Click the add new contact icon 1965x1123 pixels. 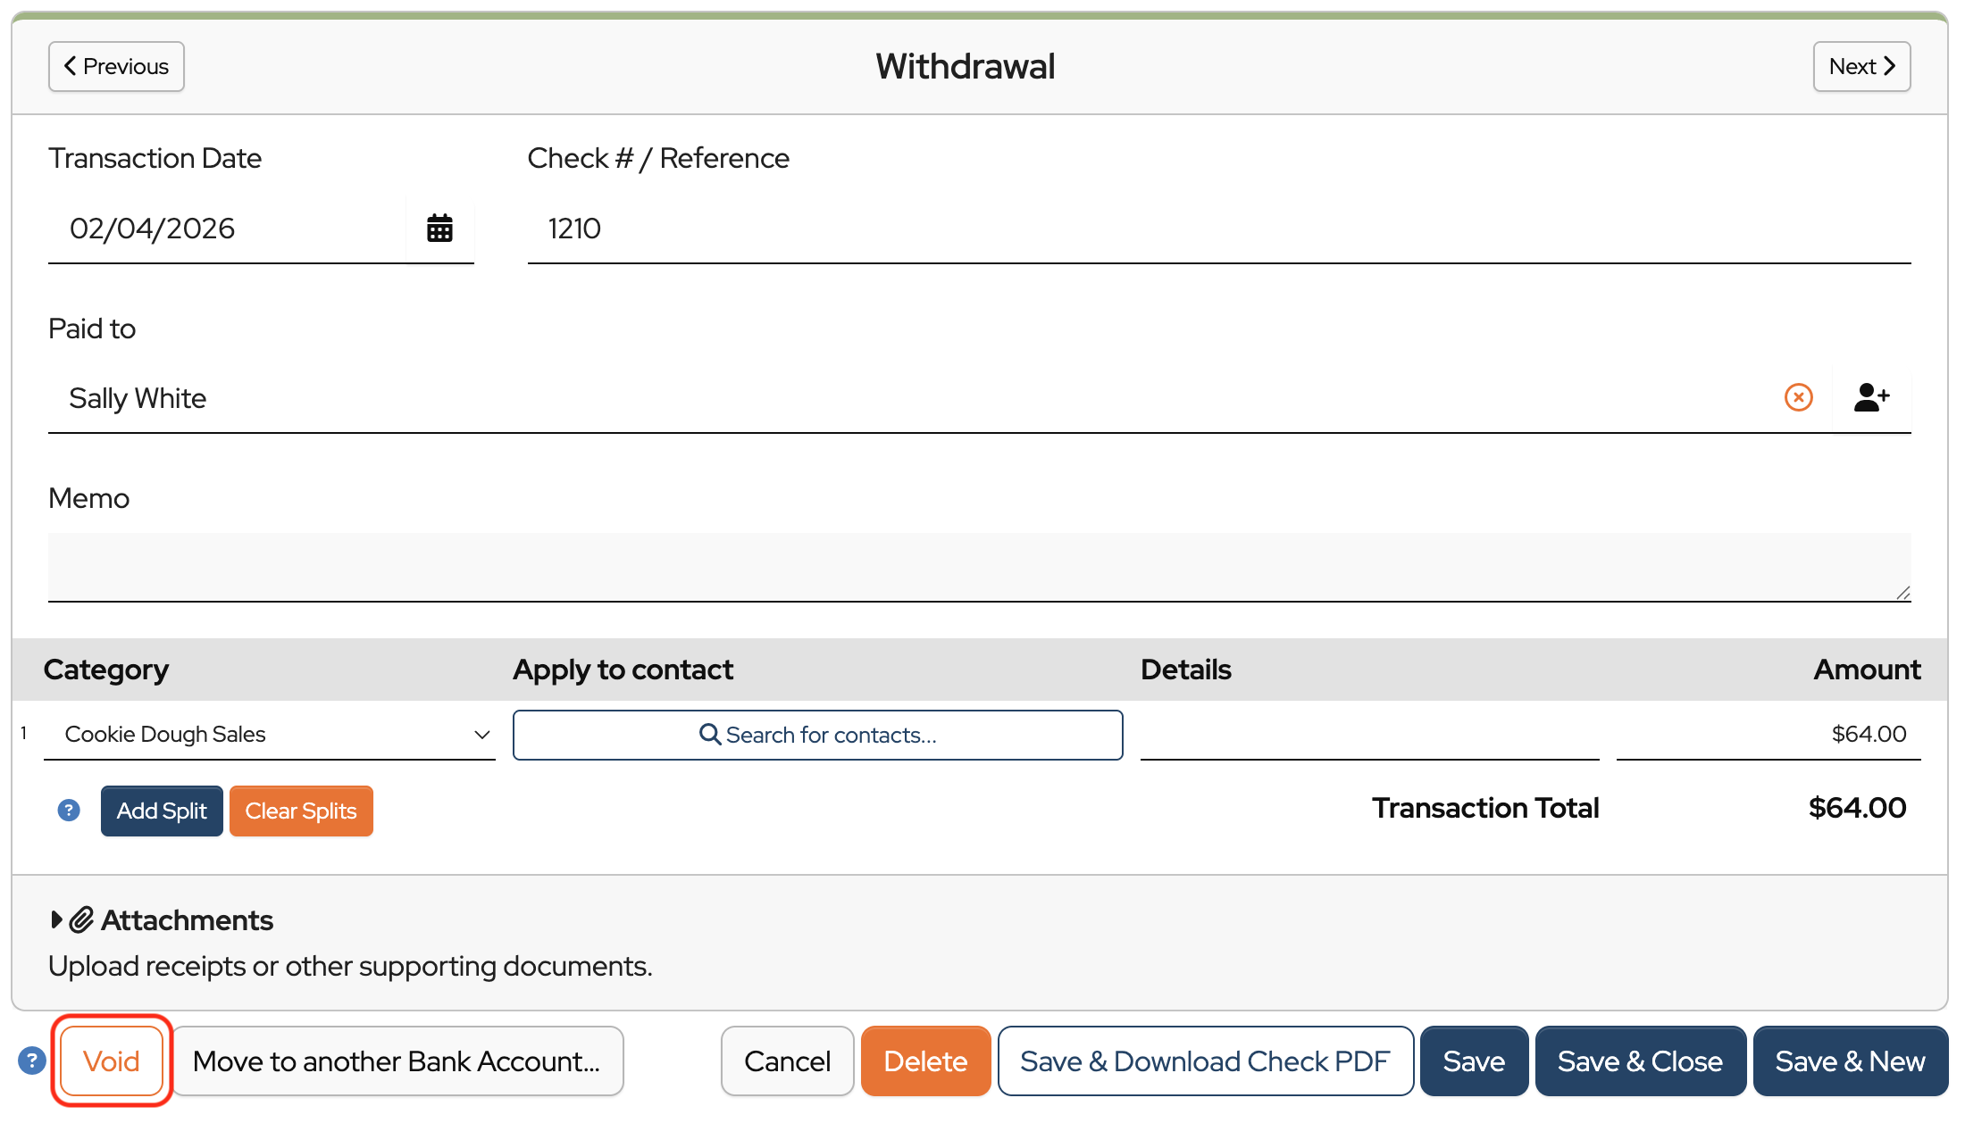[x=1871, y=397]
